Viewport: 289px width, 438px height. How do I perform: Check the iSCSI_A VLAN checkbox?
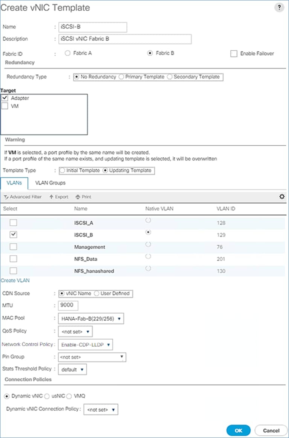[13, 223]
